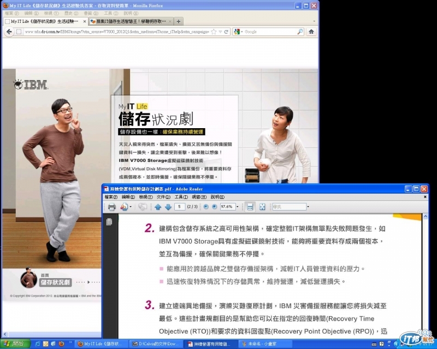Image resolution: width=437 pixels, height=349 pixels.
Task: Close the 募集IT儲存生活智慧王 tab
Action: click(169, 21)
